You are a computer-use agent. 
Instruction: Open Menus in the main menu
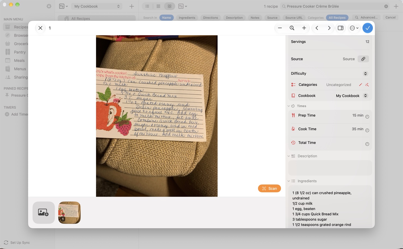(x=16, y=69)
